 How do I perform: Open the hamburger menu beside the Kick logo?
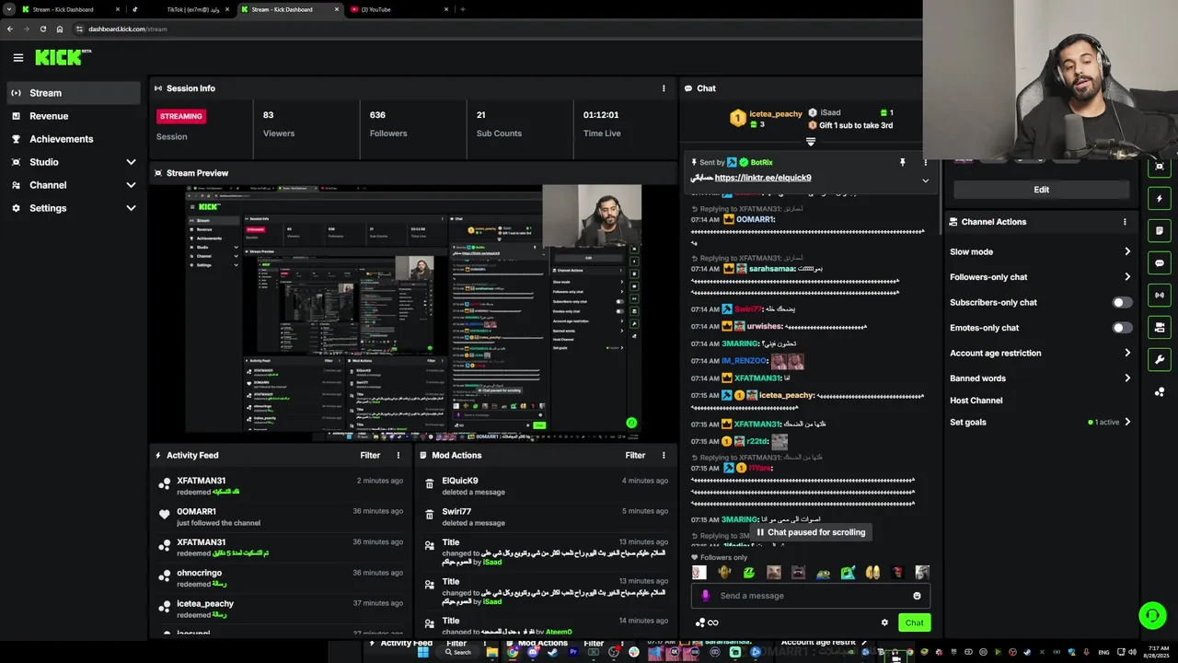pos(17,58)
